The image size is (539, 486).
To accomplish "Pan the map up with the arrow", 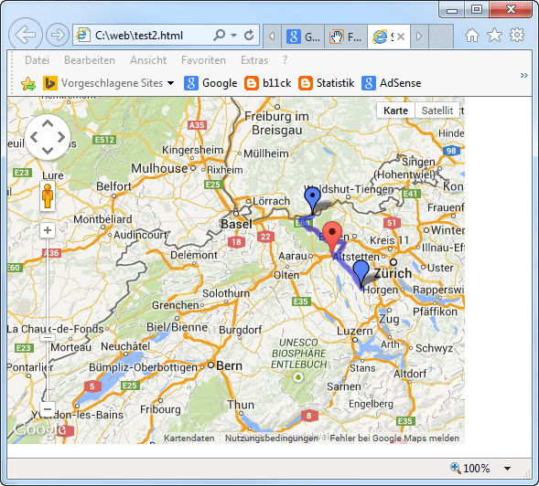I will tap(48, 124).
